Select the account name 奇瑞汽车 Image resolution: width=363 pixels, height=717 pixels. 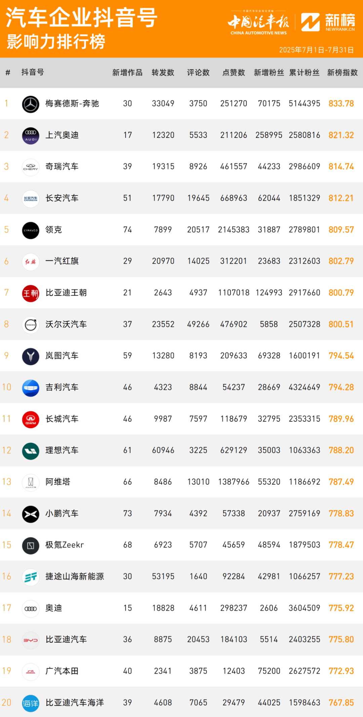click(x=62, y=166)
